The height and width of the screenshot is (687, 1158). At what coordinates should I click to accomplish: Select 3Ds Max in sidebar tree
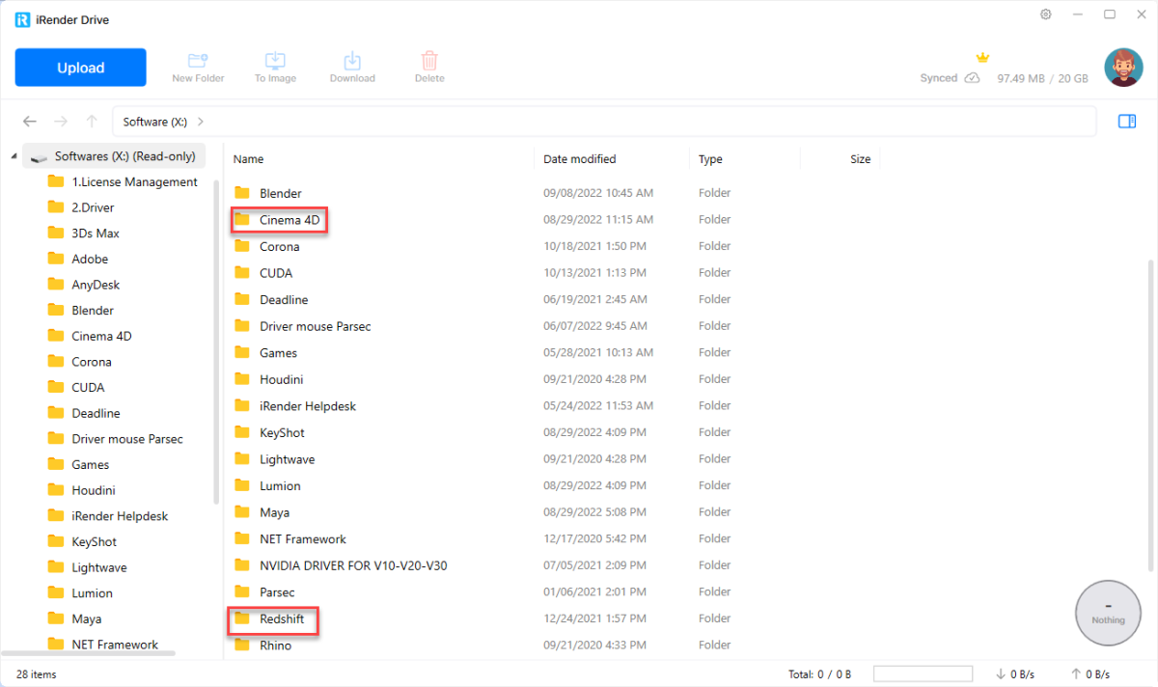click(95, 234)
